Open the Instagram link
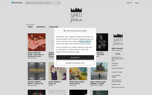 click(115, 63)
